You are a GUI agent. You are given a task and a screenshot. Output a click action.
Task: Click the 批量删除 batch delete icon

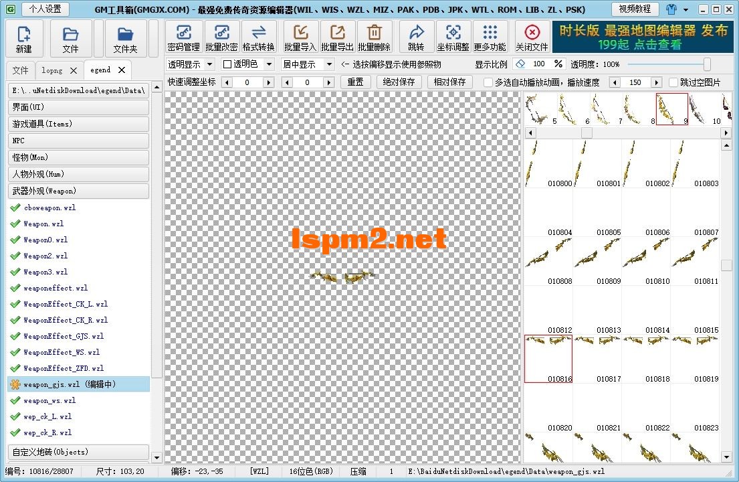(x=375, y=37)
